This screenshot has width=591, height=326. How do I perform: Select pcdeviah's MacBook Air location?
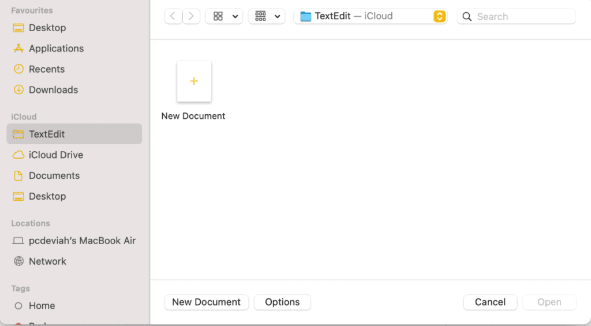coord(82,241)
